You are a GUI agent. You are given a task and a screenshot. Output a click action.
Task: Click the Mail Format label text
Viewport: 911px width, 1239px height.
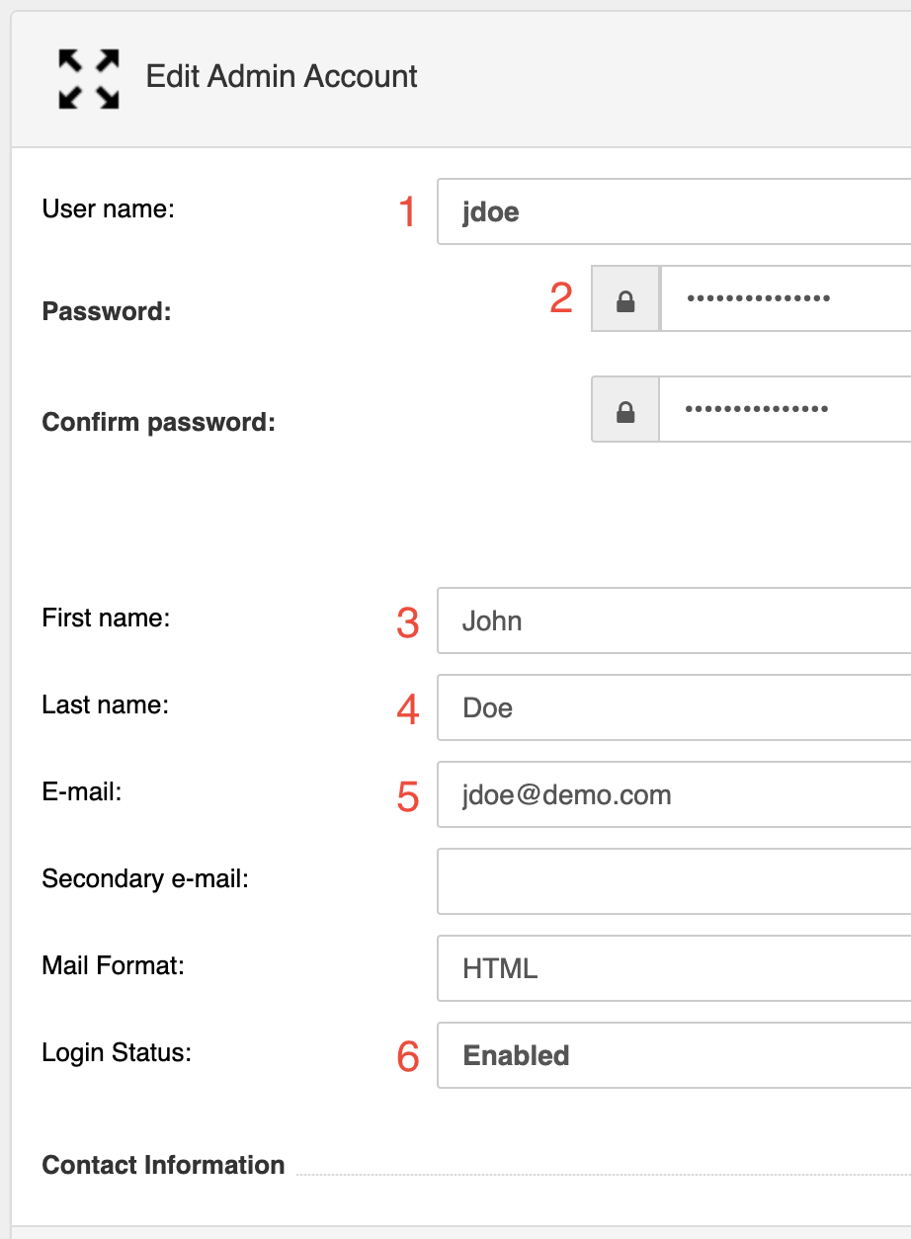pos(114,965)
